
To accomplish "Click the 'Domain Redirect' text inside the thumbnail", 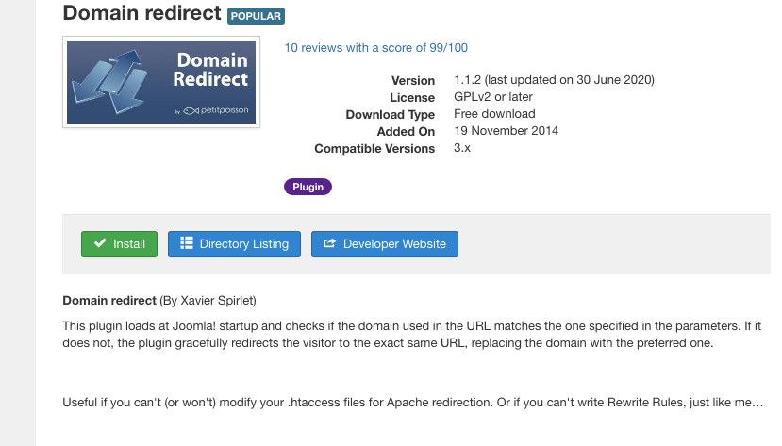I will pyautogui.click(x=210, y=70).
